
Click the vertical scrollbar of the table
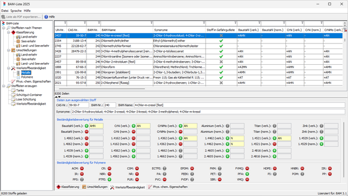345,40
